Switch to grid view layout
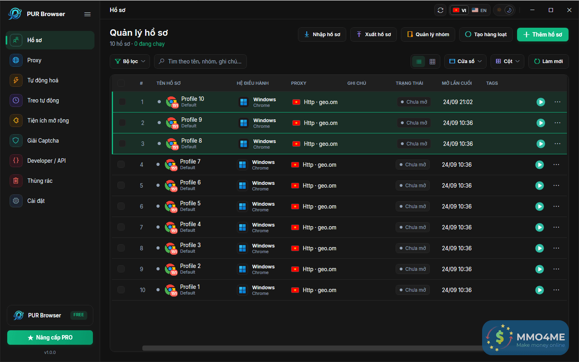 [x=432, y=61]
